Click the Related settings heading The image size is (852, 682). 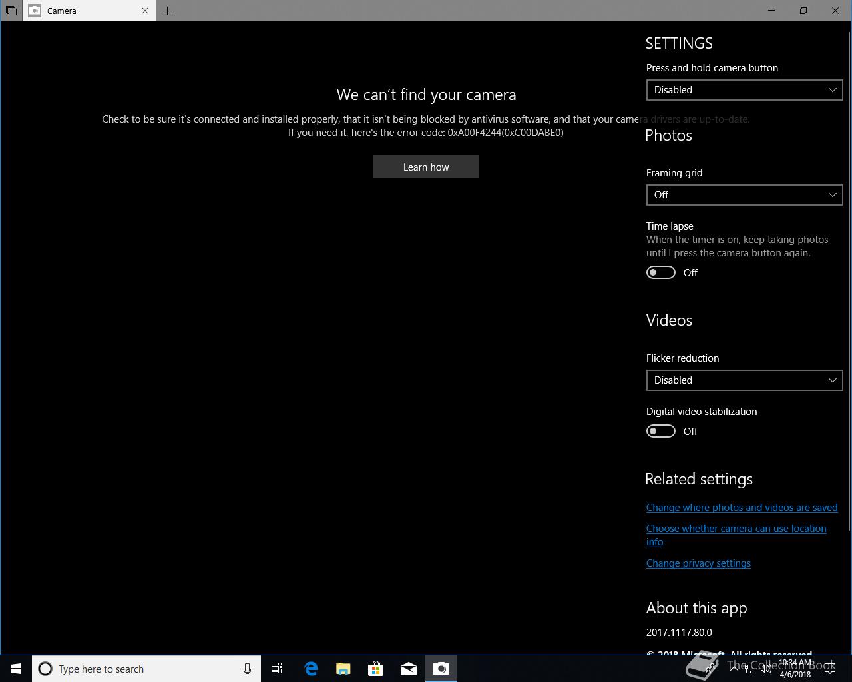click(x=699, y=479)
